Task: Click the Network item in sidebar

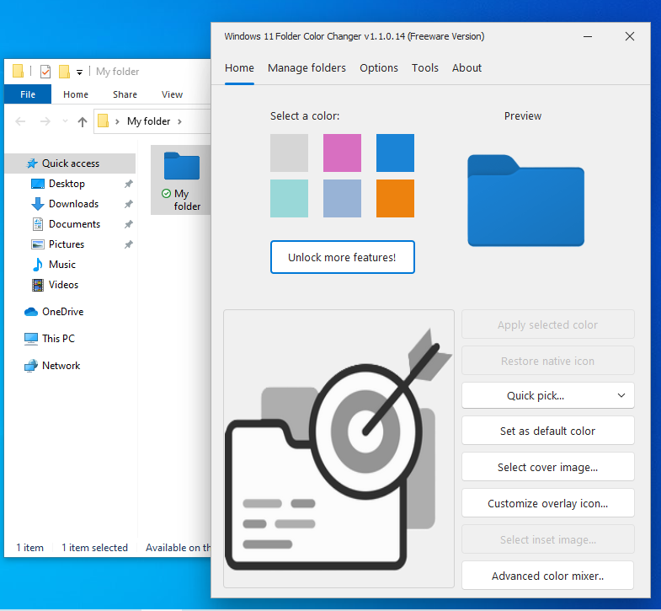Action: [x=61, y=366]
